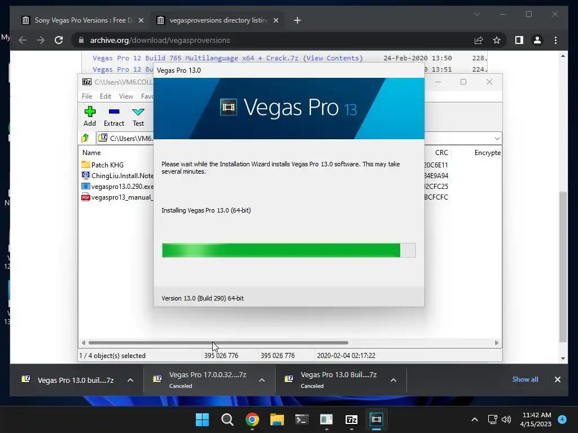
Task: Click the site lock icon in address bar
Action: (x=81, y=40)
